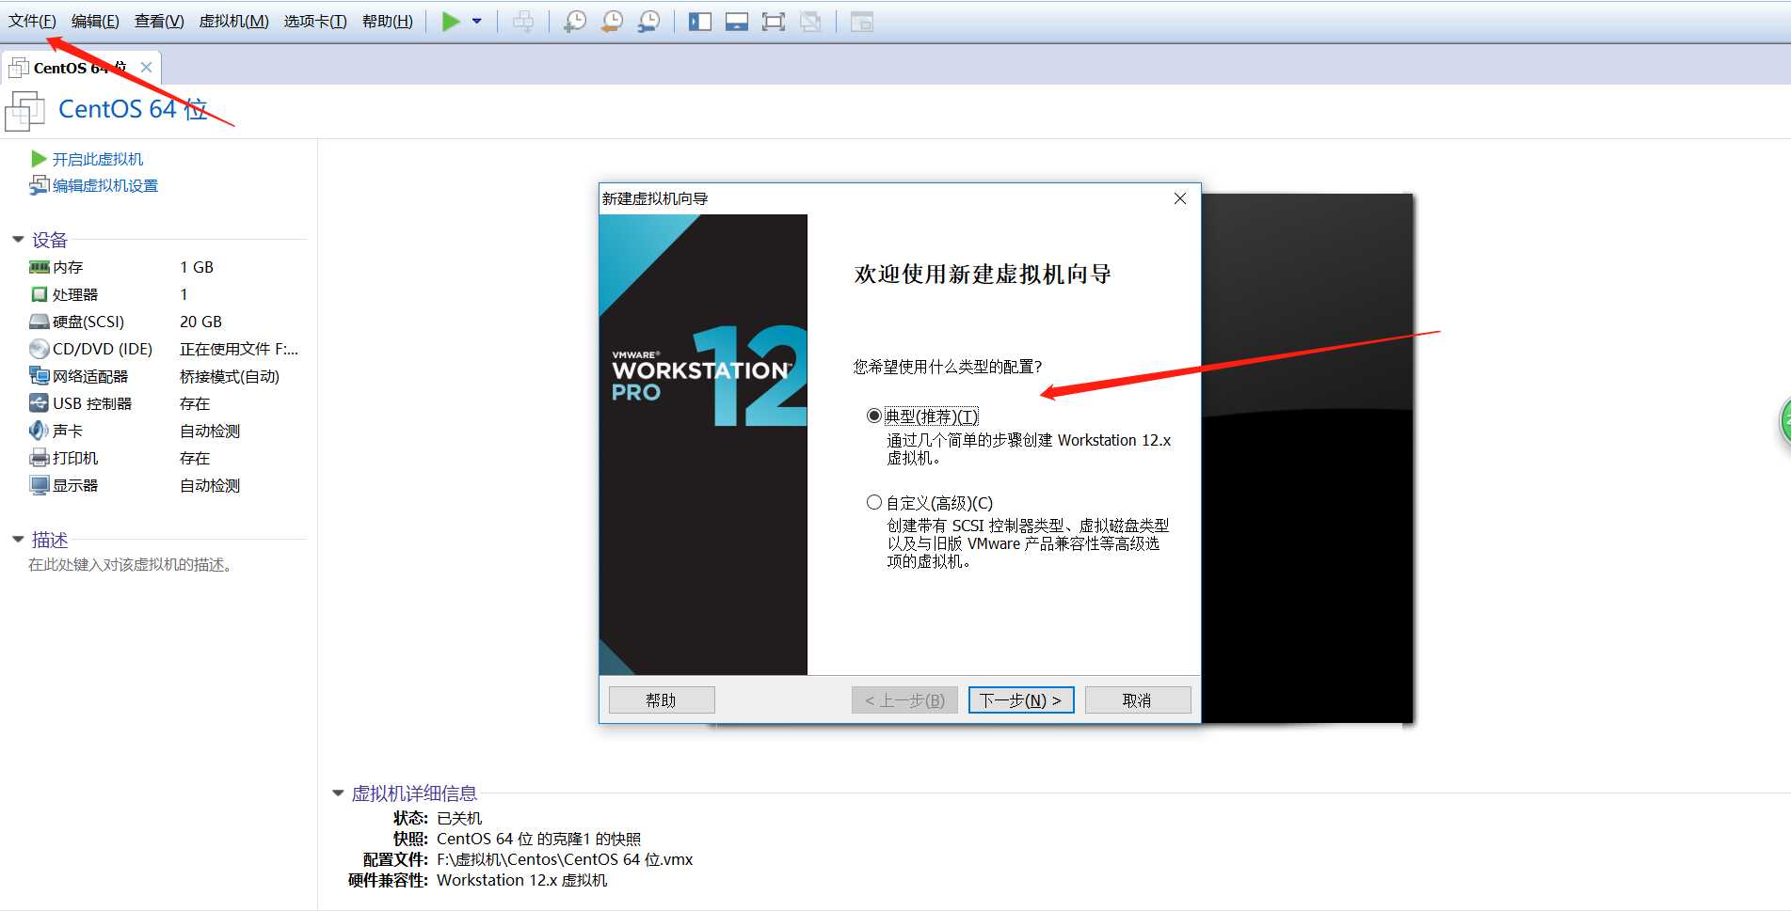Click the 帮助 button in the wizard
Viewport: 1791px width, 911px height.
coord(662,700)
